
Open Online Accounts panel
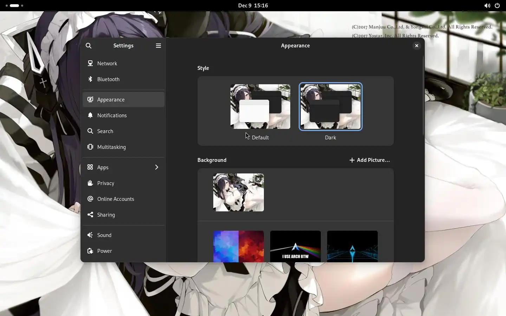point(124,199)
